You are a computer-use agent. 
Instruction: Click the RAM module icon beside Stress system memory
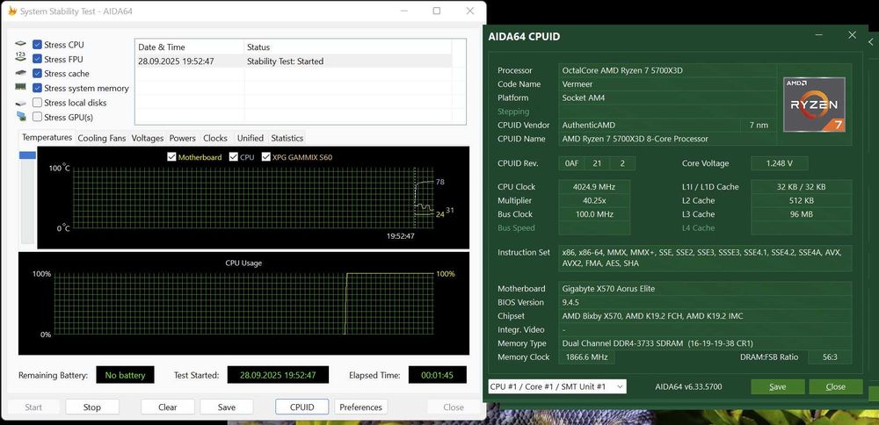pos(21,87)
